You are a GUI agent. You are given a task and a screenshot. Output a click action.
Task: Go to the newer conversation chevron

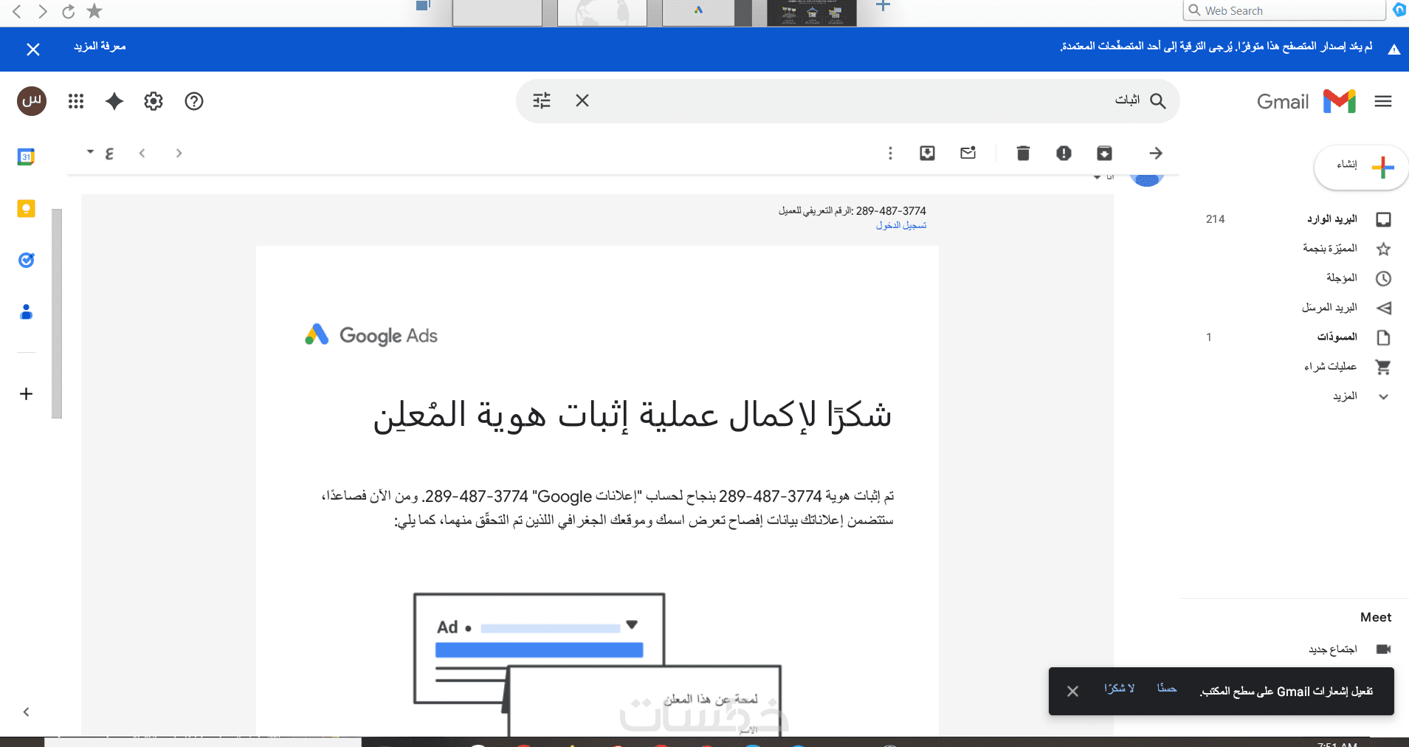(142, 153)
